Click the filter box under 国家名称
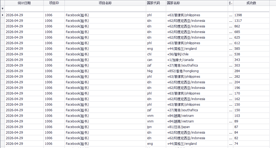 coord(197,9)
